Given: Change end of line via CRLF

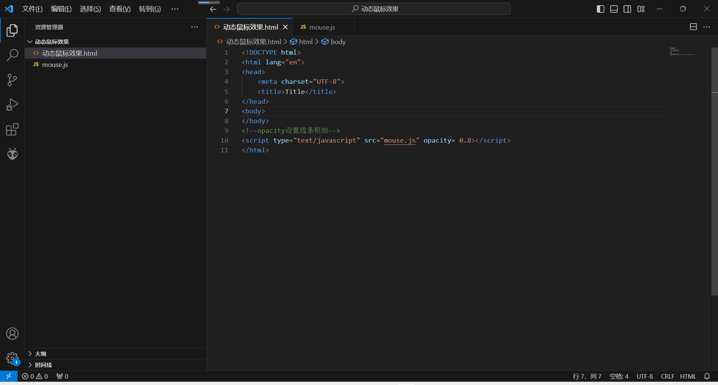Looking at the screenshot, I should click(668, 376).
